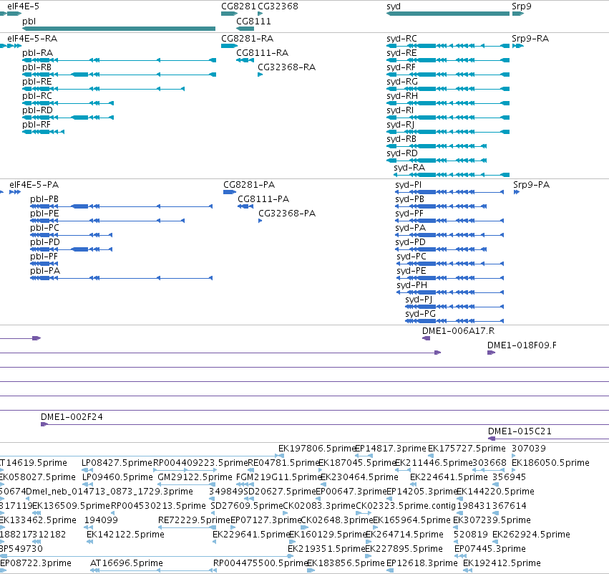The image size is (609, 574).
Task: Click EST EK186050.5prime label
Action: tap(551, 463)
